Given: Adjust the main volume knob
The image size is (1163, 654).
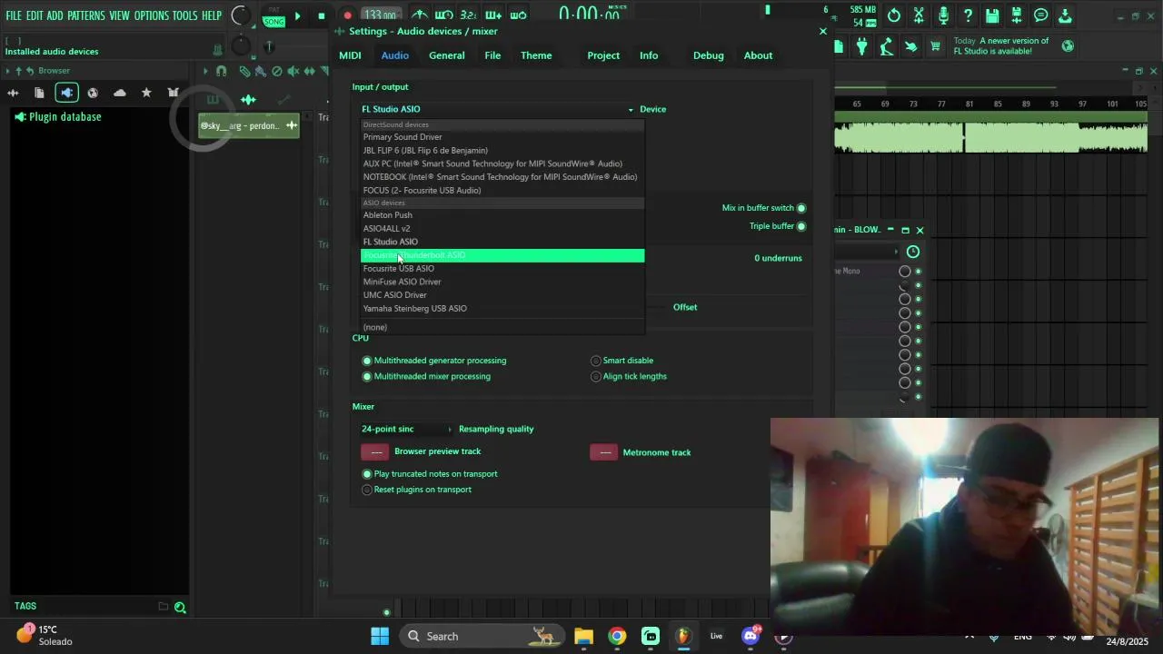Looking at the screenshot, I should (x=240, y=15).
